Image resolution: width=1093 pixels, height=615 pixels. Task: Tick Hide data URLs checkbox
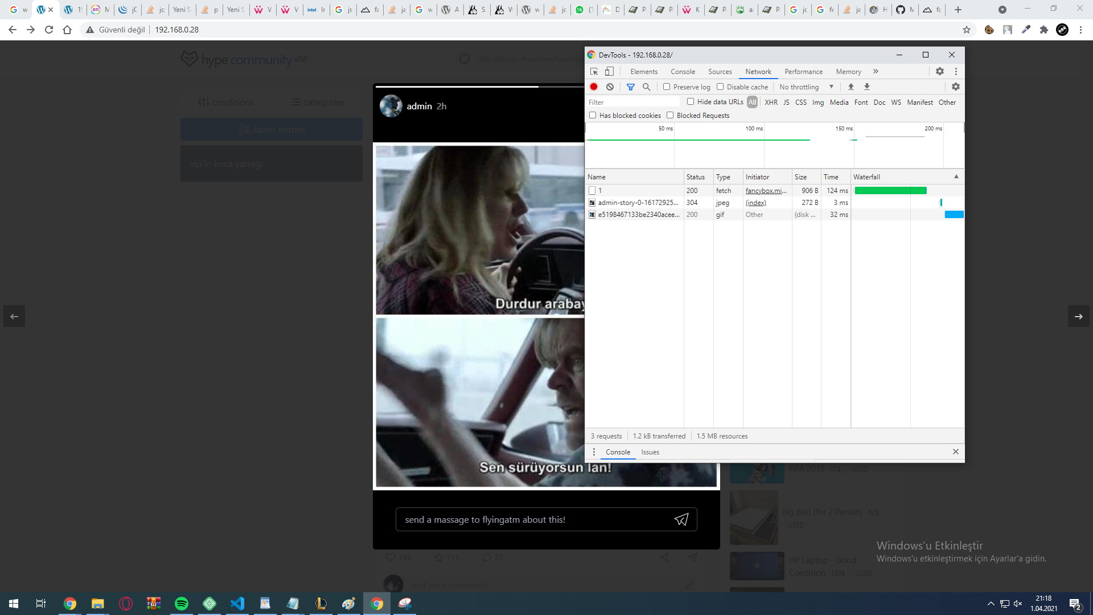tap(691, 101)
